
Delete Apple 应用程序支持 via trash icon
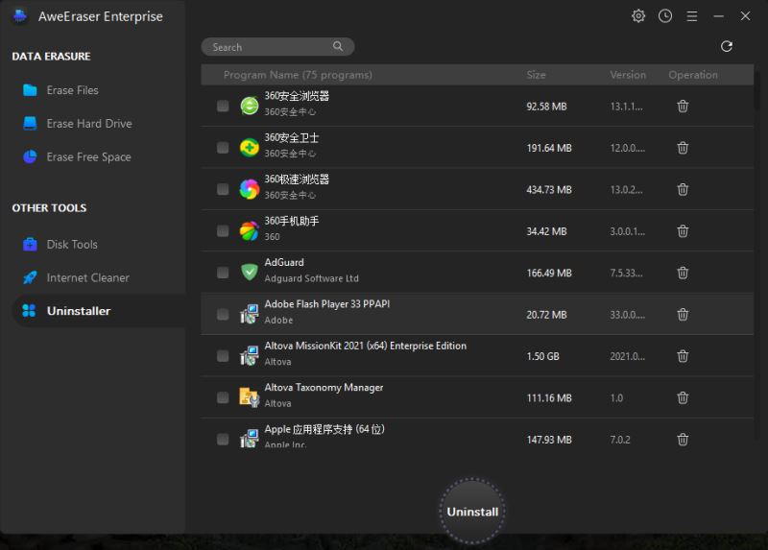683,440
